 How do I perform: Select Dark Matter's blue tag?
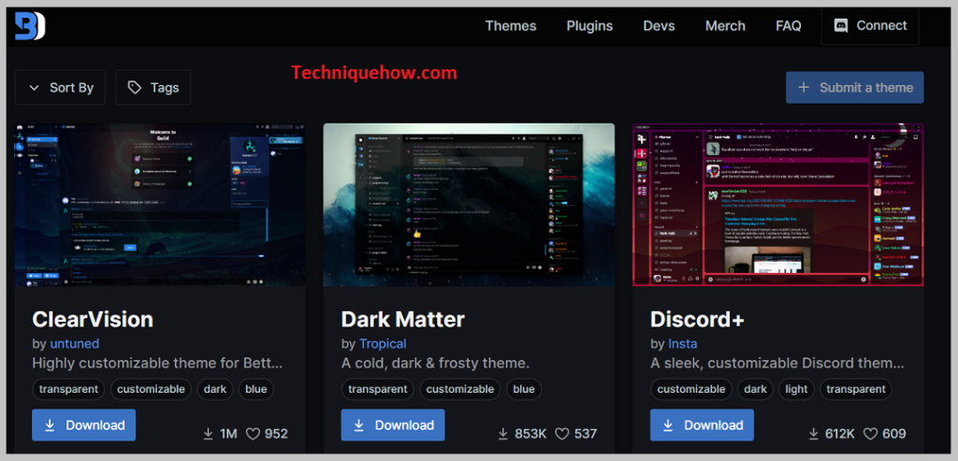coord(524,389)
